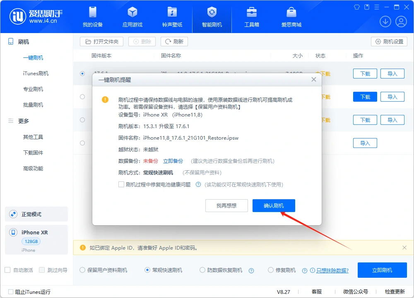This screenshot has width=414, height=298.
Task: Click 检查更新 in status bar
Action: pos(395,292)
